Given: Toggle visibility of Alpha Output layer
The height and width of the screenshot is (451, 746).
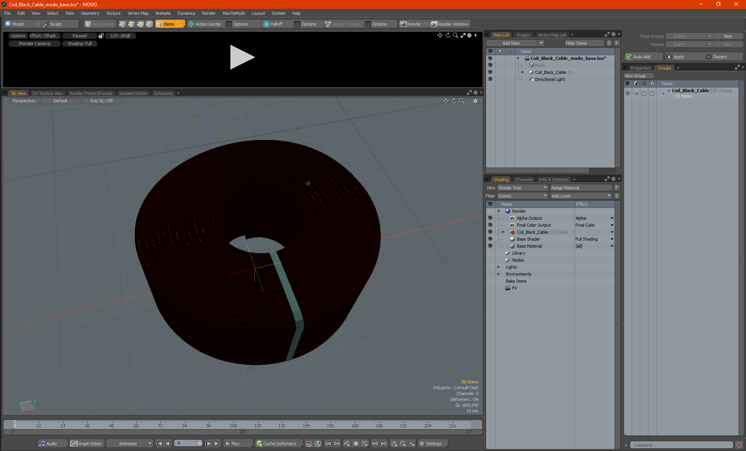Looking at the screenshot, I should (x=490, y=218).
